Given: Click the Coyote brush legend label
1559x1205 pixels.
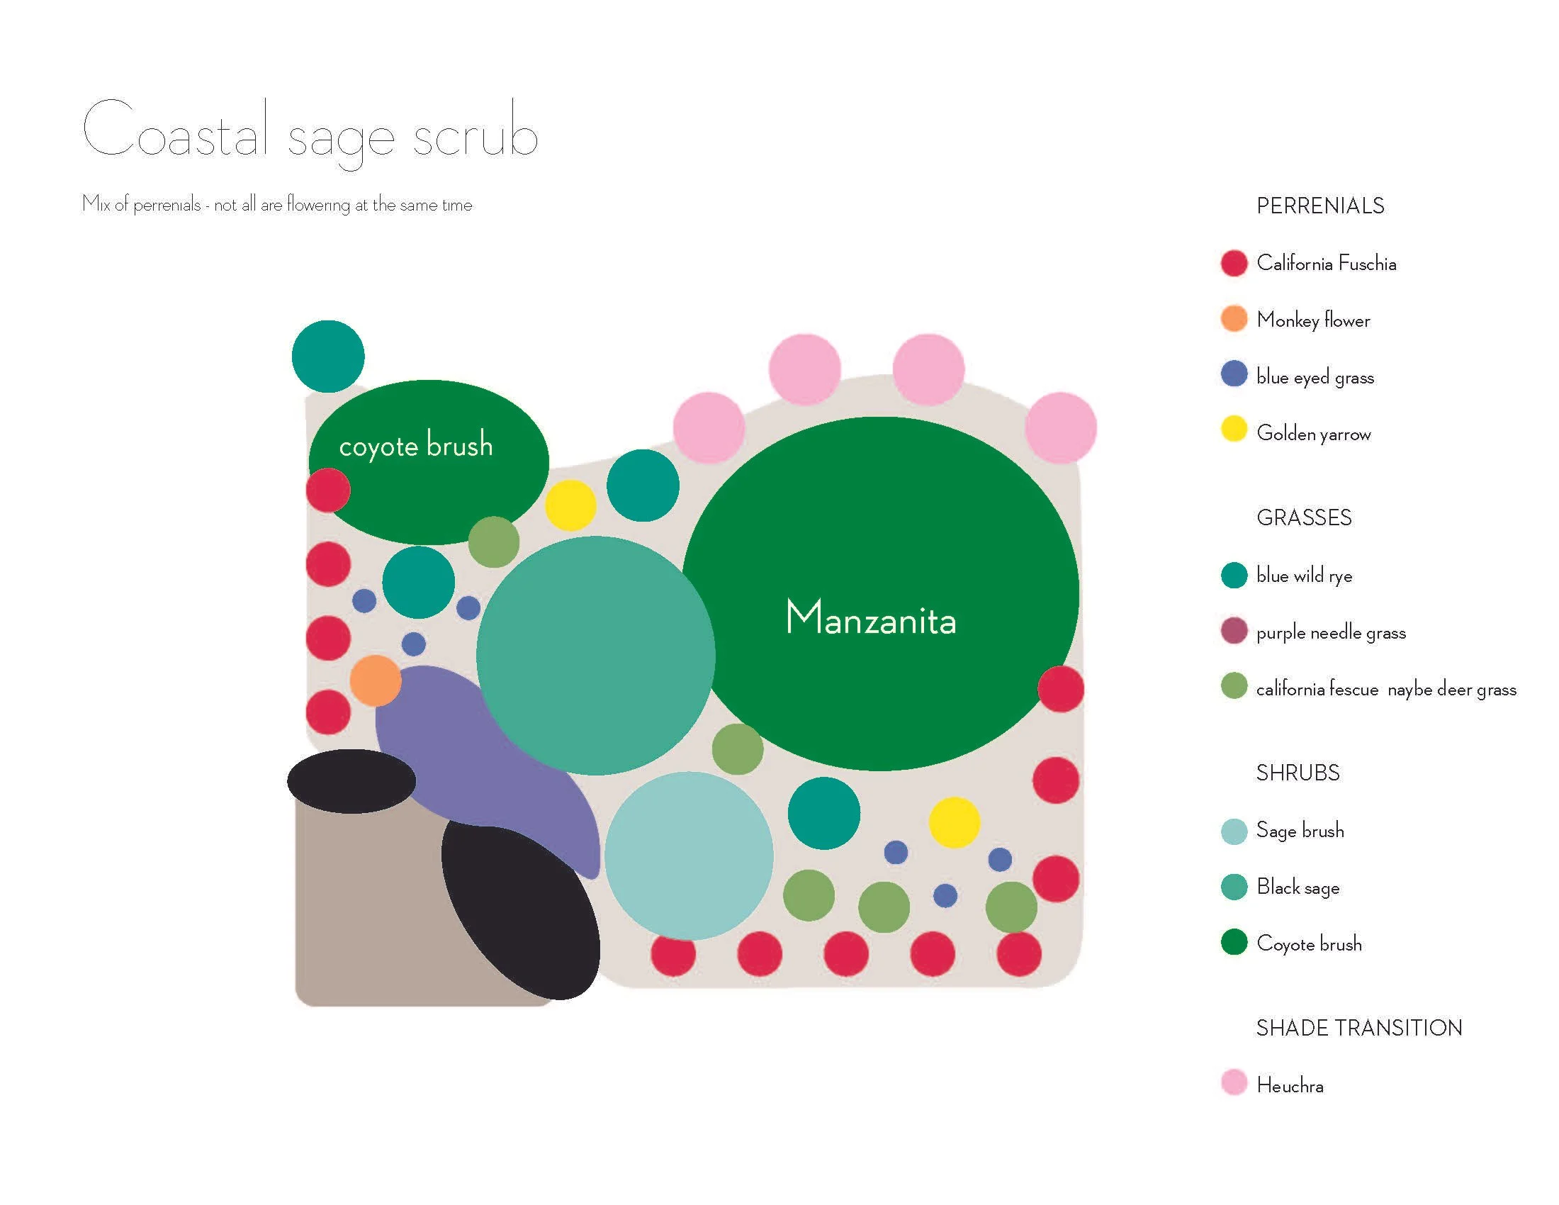Looking at the screenshot, I should [x=1308, y=943].
